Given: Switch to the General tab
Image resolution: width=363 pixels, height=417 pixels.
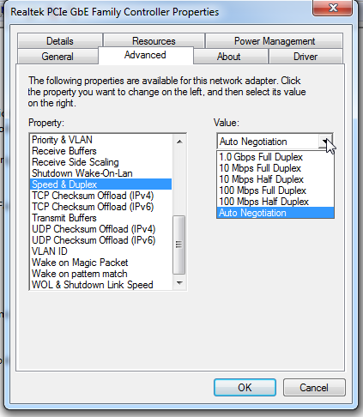Looking at the screenshot, I should click(57, 56).
